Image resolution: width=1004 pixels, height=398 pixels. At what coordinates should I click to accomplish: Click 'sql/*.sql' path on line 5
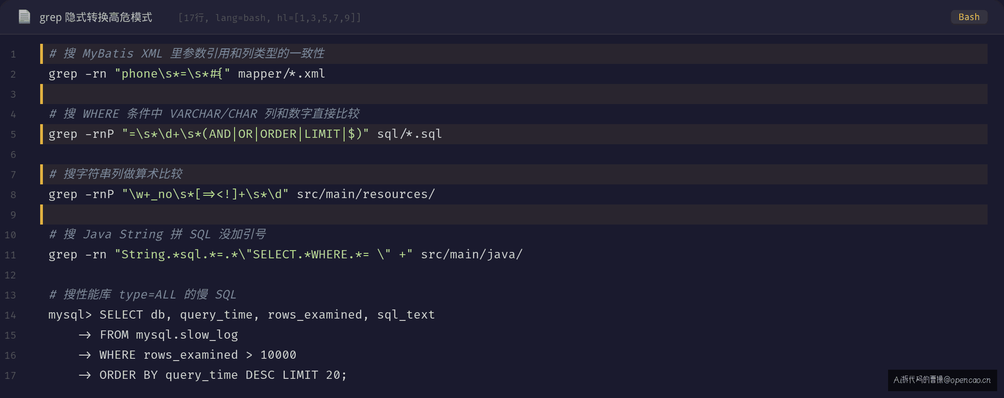tap(409, 134)
